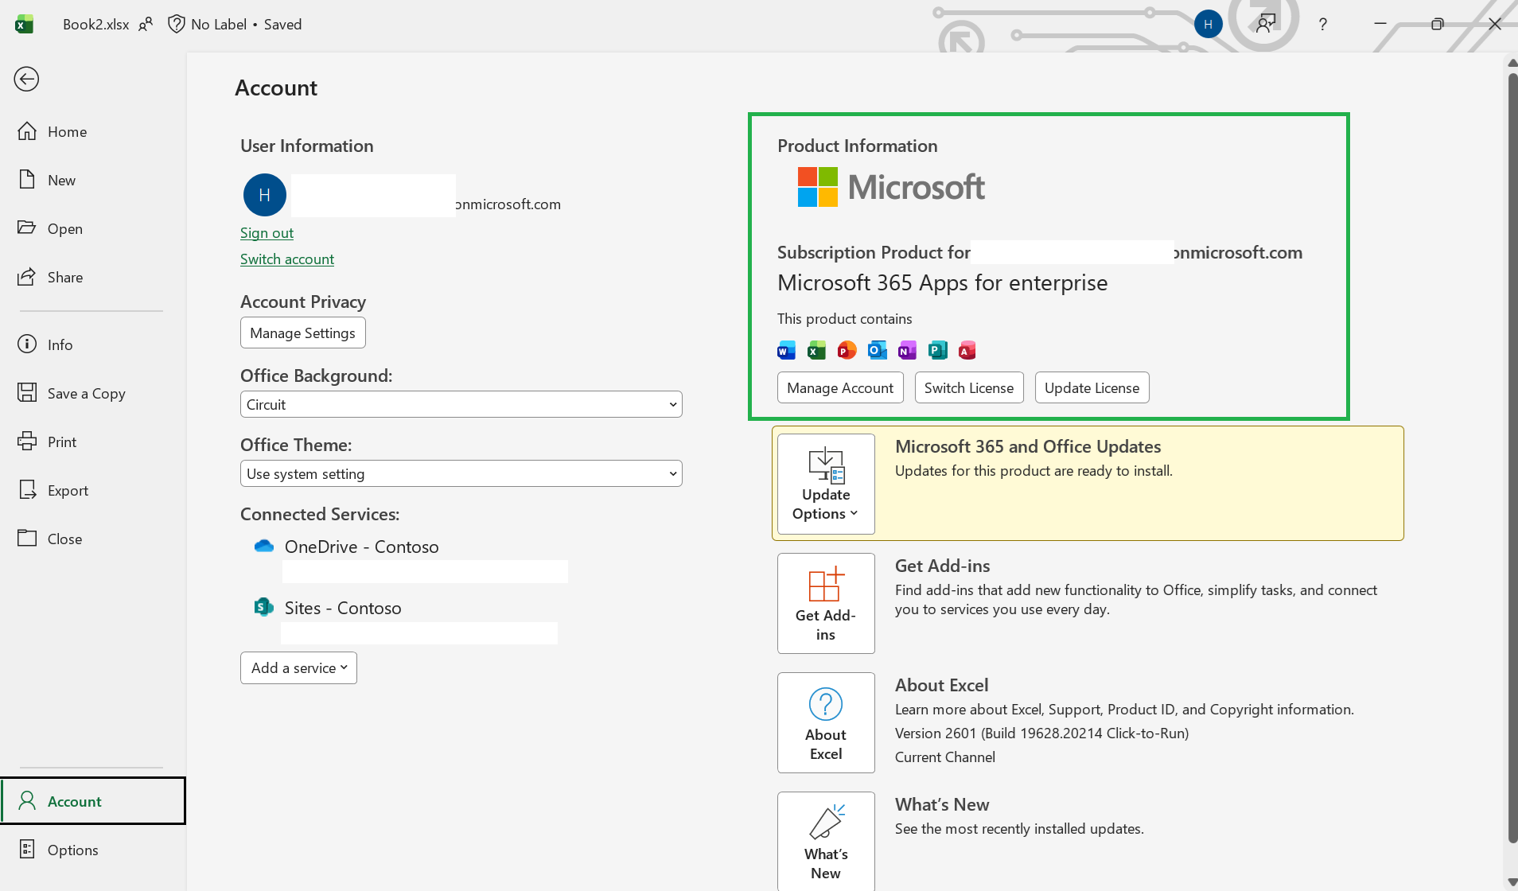
Task: Open the Print page
Action: [x=92, y=442]
